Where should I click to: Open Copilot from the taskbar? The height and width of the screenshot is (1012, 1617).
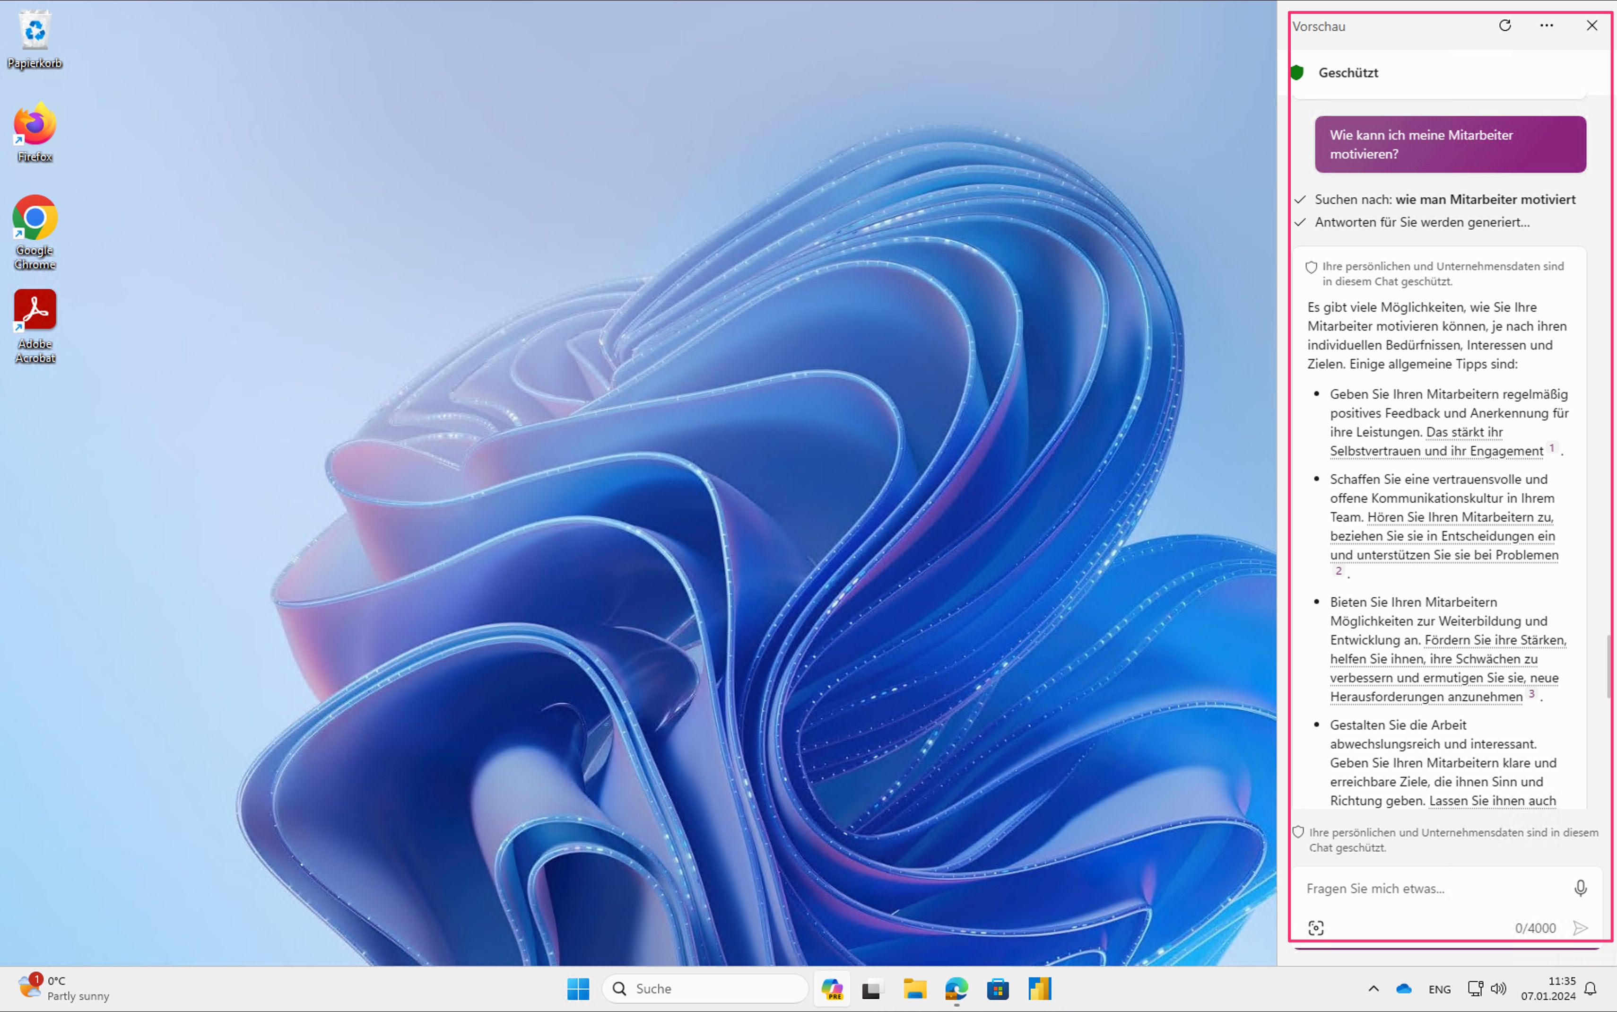(832, 988)
